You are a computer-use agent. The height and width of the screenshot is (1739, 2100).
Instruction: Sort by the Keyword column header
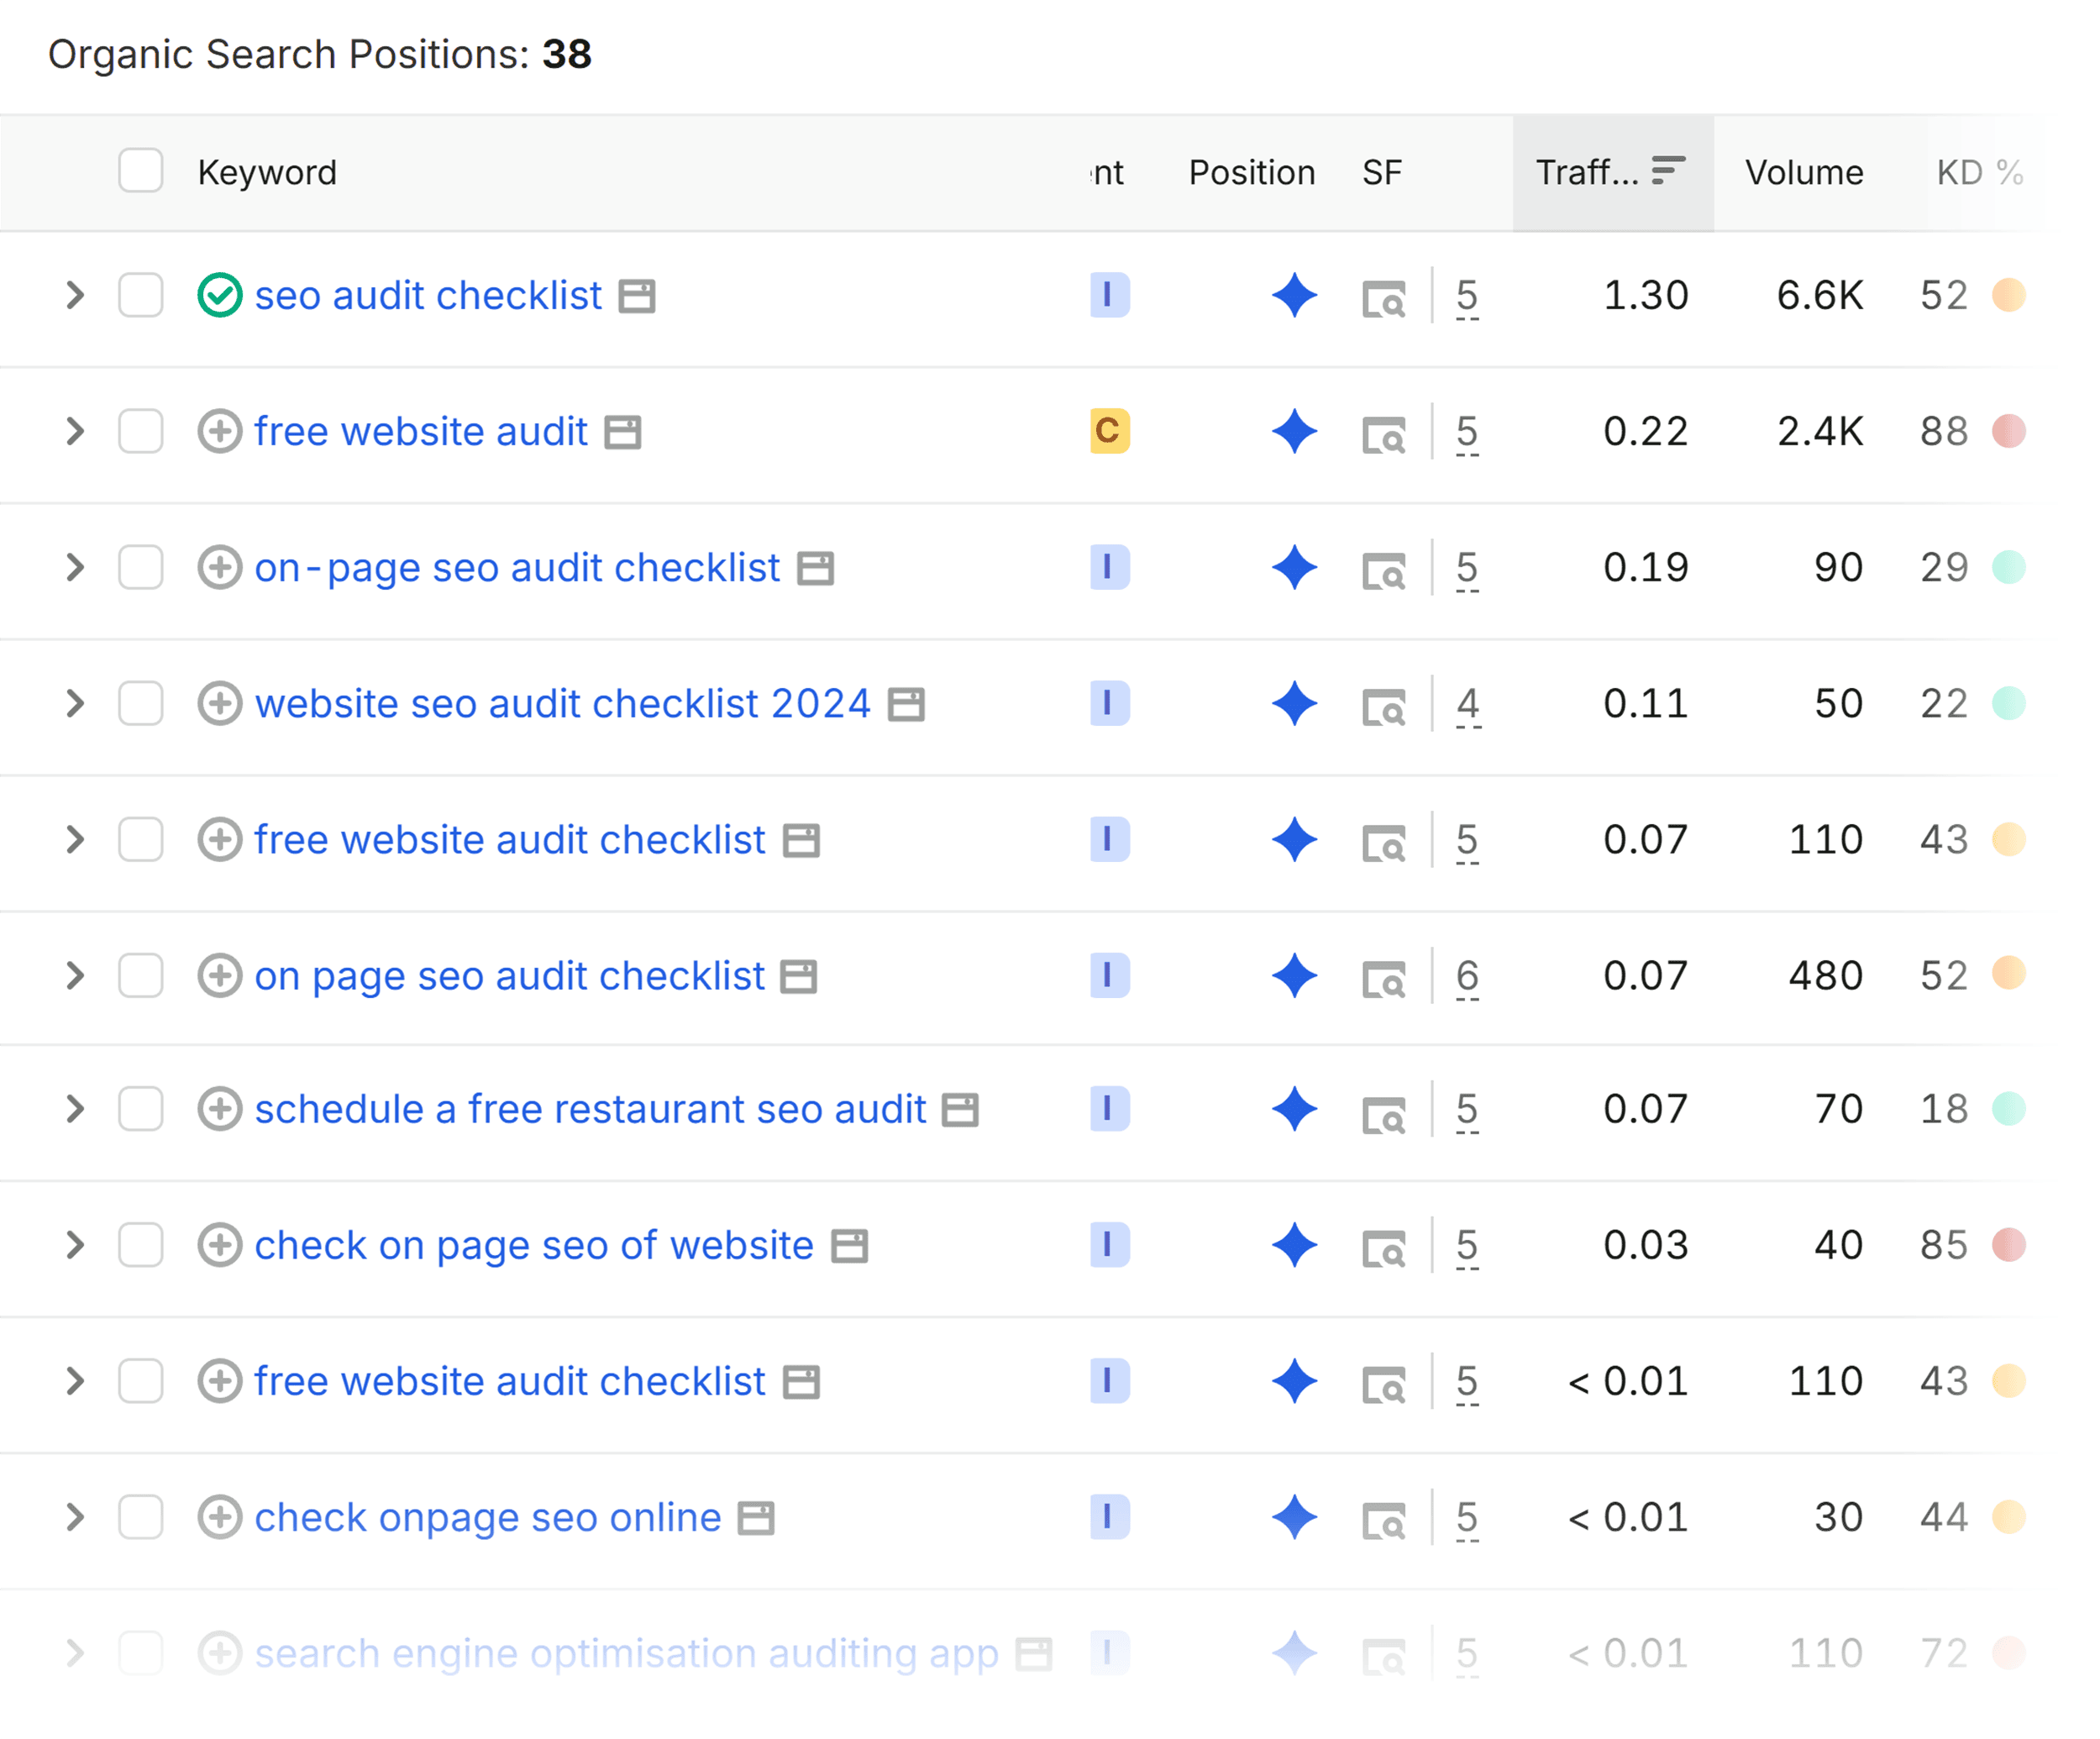point(267,173)
